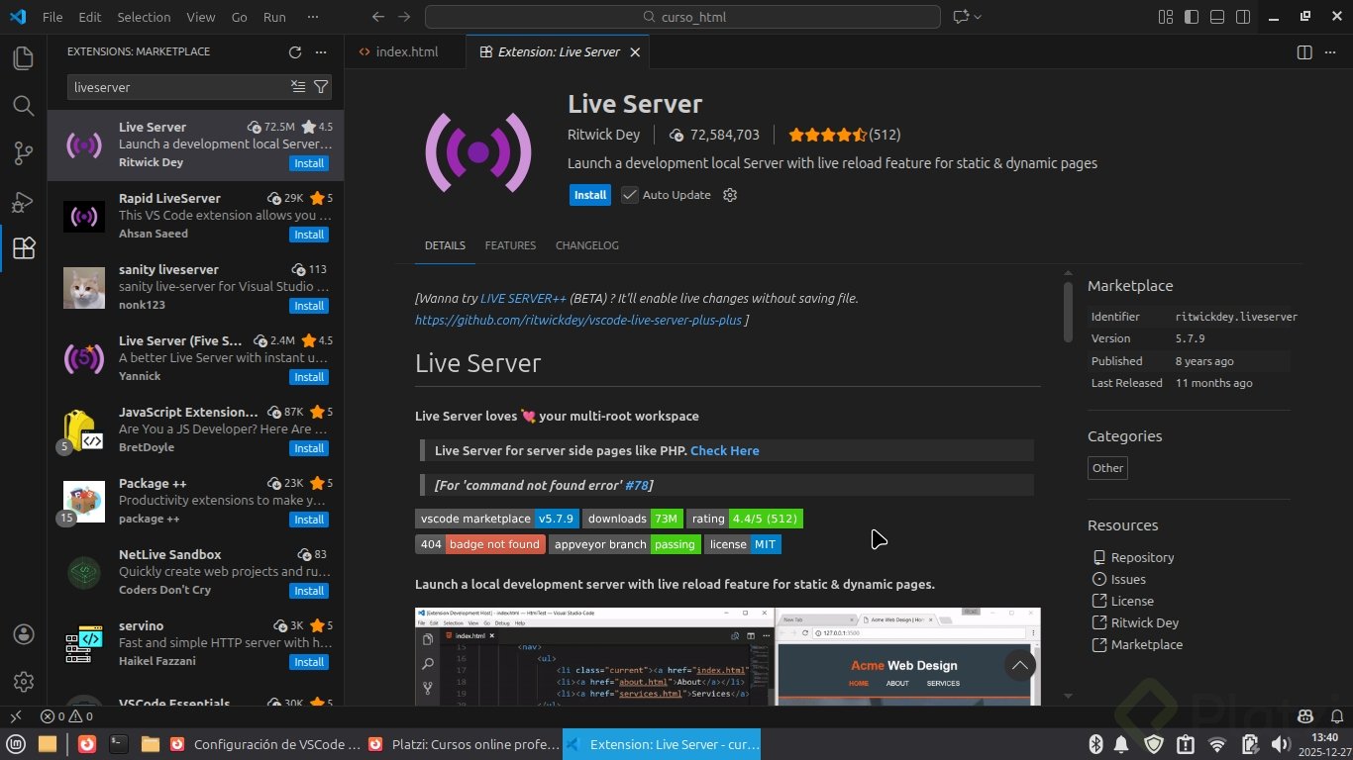Install the sanity liveserver extension
1353x760 pixels.
coord(309,306)
